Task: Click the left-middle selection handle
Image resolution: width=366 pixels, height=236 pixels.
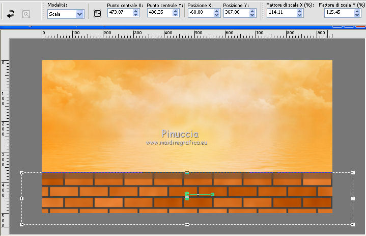Action: (x=22, y=198)
